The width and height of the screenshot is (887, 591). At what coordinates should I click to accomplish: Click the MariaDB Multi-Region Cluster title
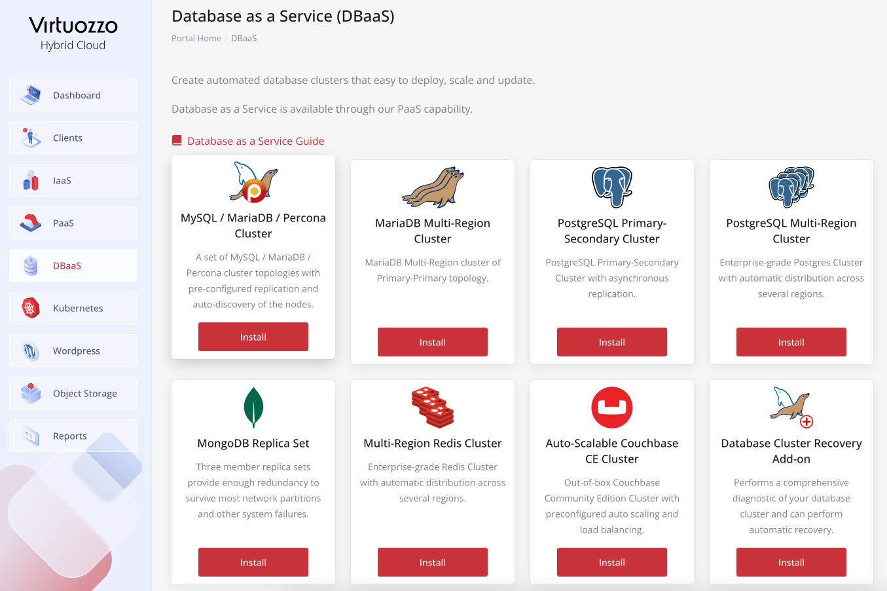coord(433,231)
